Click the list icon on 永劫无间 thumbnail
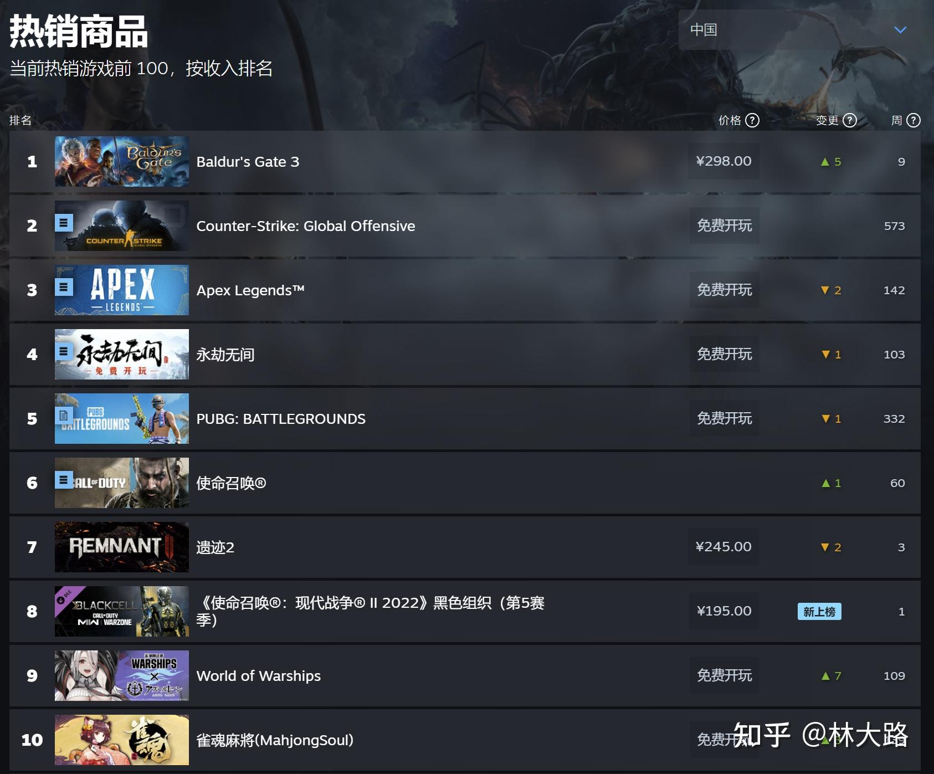 (64, 351)
